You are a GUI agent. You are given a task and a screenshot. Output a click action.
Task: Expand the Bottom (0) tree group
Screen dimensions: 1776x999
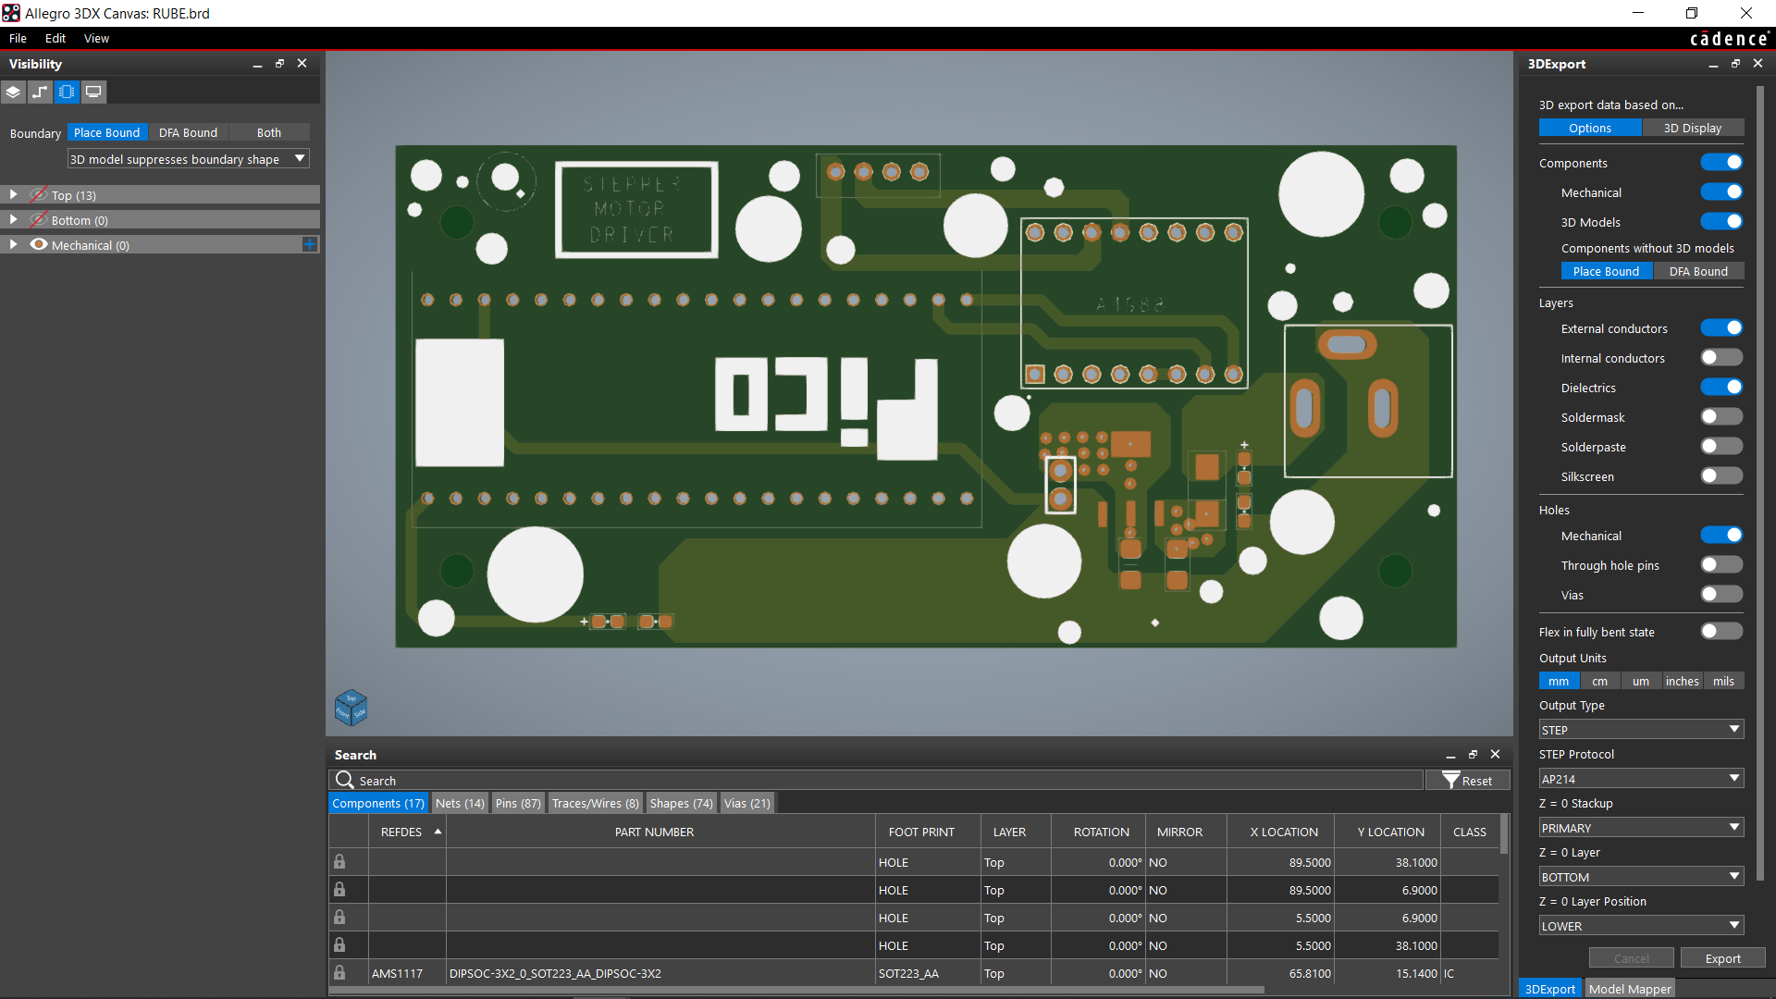pyautogui.click(x=13, y=220)
